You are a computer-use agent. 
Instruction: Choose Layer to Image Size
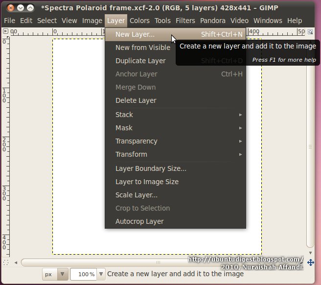click(175, 182)
